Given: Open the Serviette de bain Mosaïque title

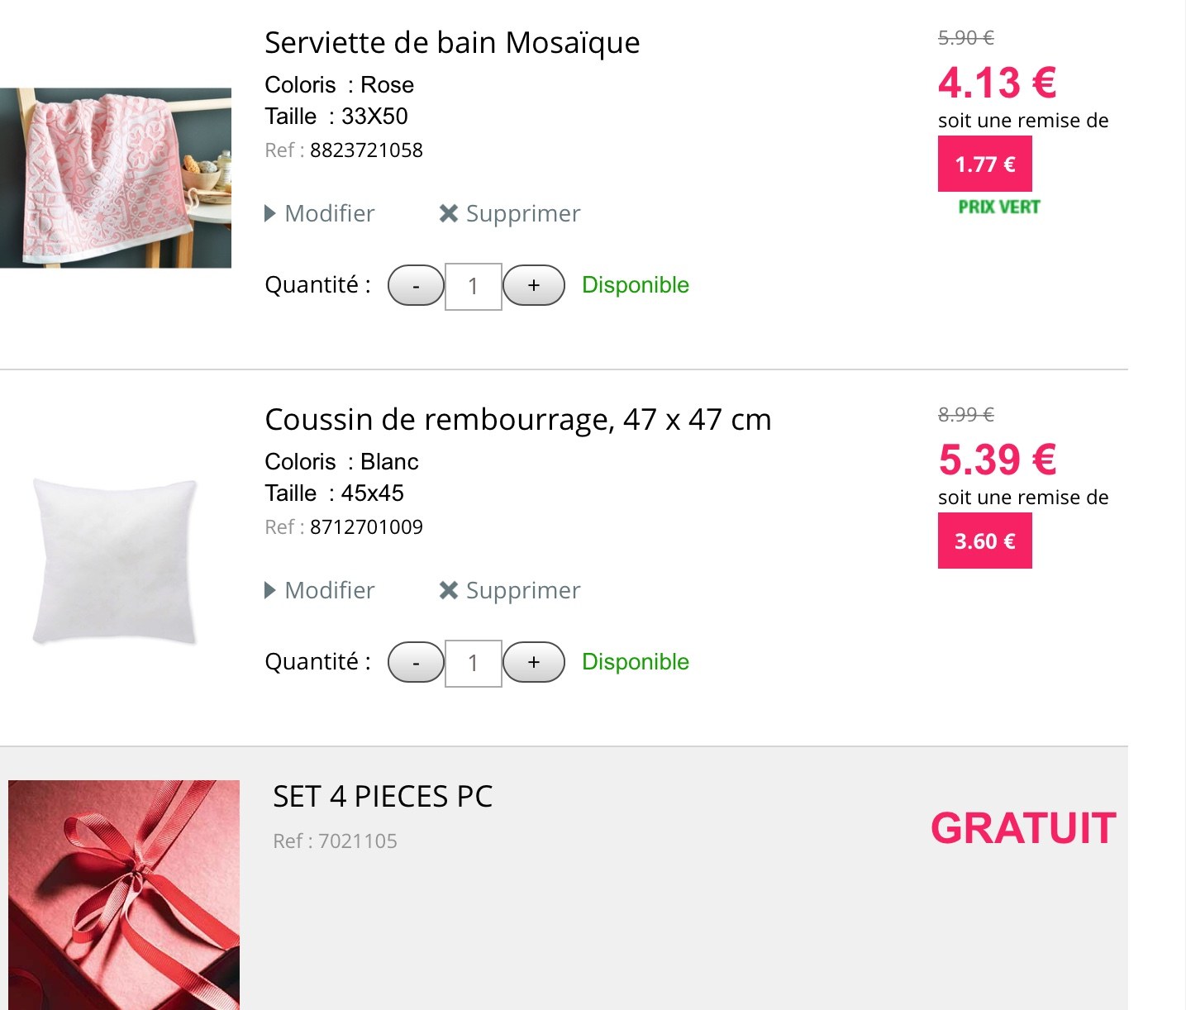Looking at the screenshot, I should tap(452, 43).
